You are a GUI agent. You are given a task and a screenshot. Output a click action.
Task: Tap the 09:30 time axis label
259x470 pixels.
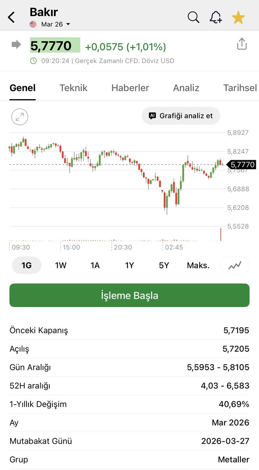tap(21, 247)
